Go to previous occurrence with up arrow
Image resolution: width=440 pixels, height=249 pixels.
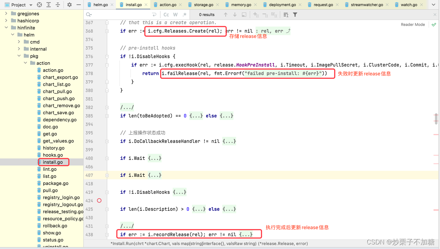click(226, 15)
